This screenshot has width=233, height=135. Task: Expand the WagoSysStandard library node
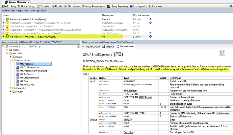(x=3, y=33)
